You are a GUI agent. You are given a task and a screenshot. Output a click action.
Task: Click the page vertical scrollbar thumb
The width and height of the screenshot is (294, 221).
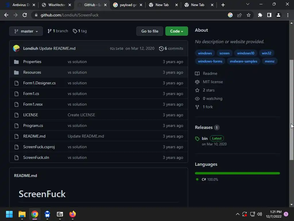click(x=291, y=110)
